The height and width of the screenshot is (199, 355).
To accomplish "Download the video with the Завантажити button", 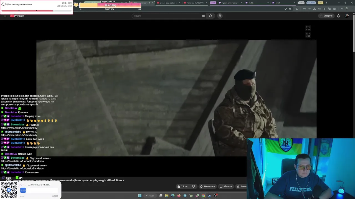I will click(x=241, y=186).
